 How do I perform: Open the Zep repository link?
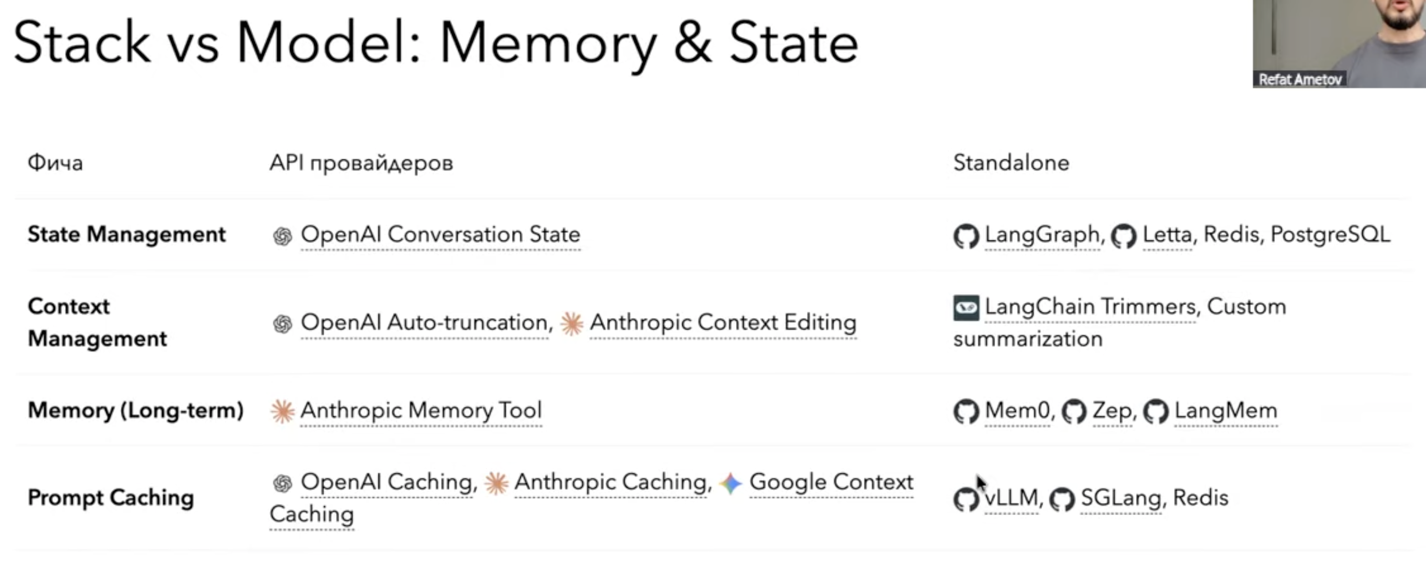pos(1112,411)
